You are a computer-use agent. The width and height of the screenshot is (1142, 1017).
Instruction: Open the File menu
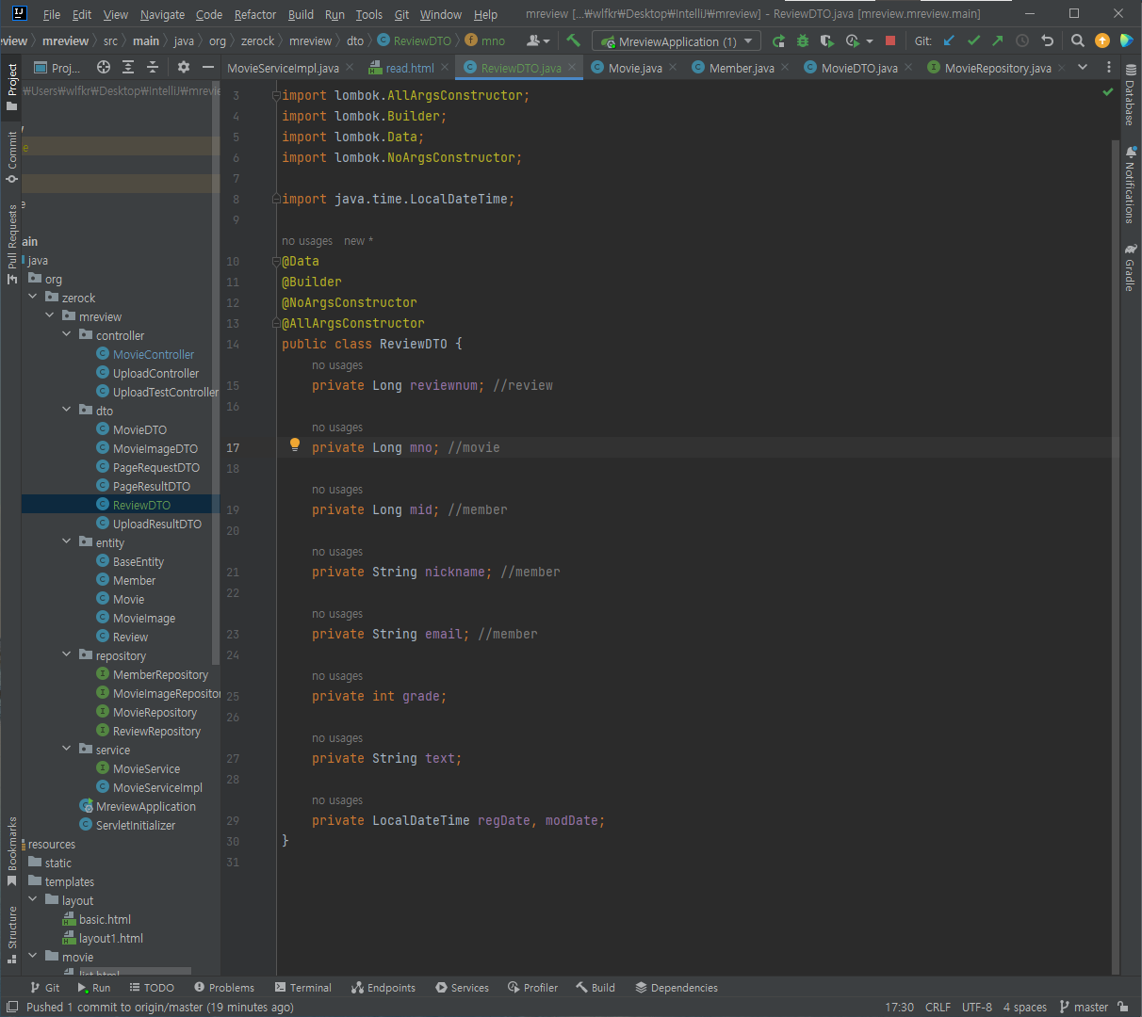(x=52, y=14)
